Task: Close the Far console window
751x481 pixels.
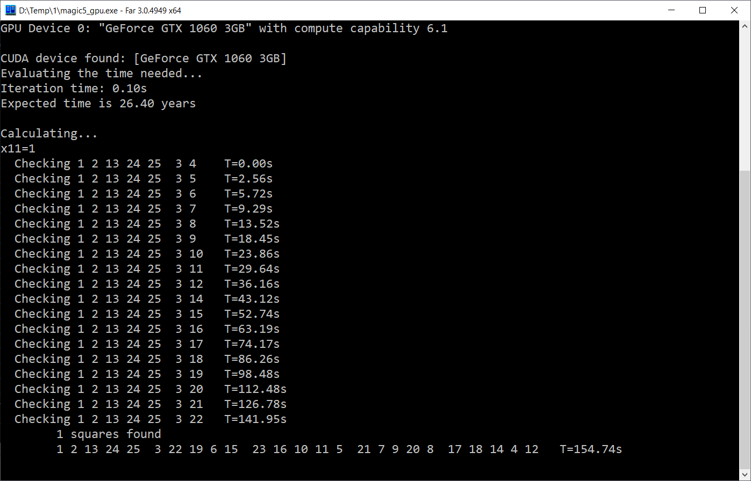Action: [x=734, y=10]
